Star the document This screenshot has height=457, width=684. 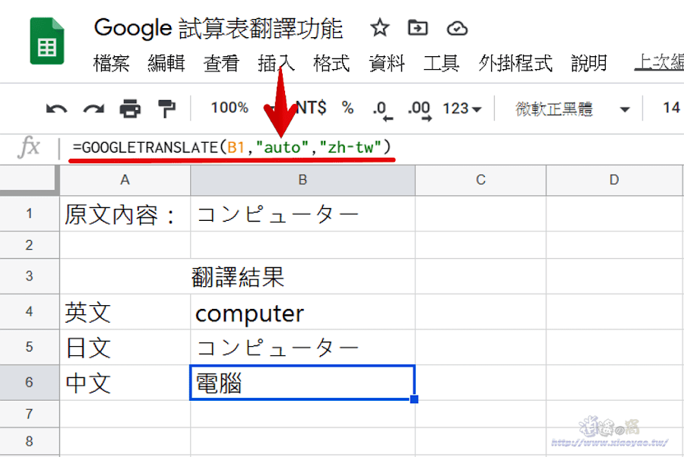379,28
